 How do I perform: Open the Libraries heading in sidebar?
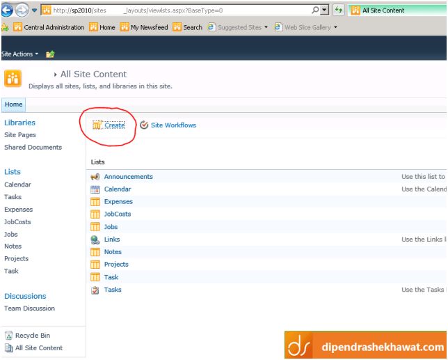coord(19,123)
